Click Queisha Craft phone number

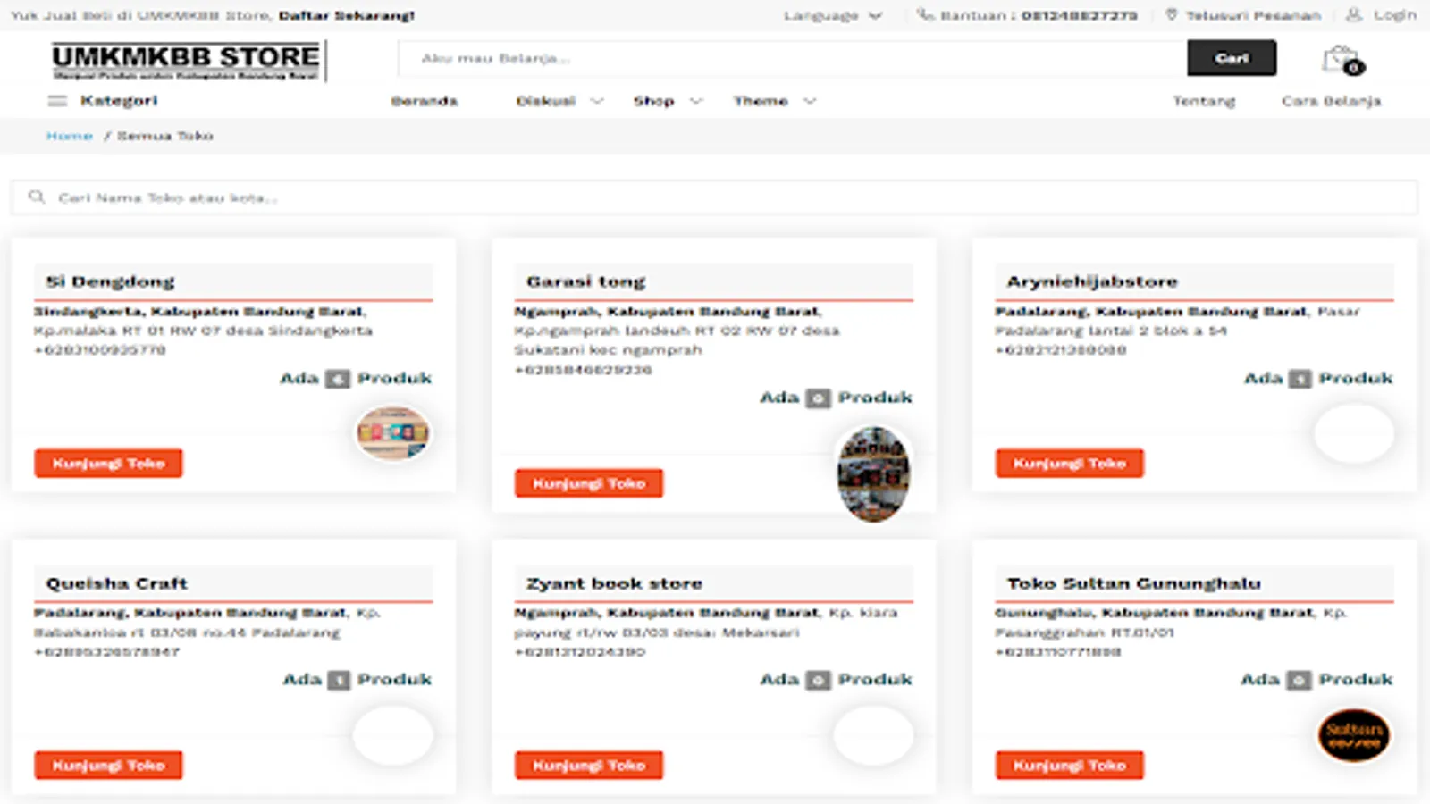pyautogui.click(x=107, y=652)
